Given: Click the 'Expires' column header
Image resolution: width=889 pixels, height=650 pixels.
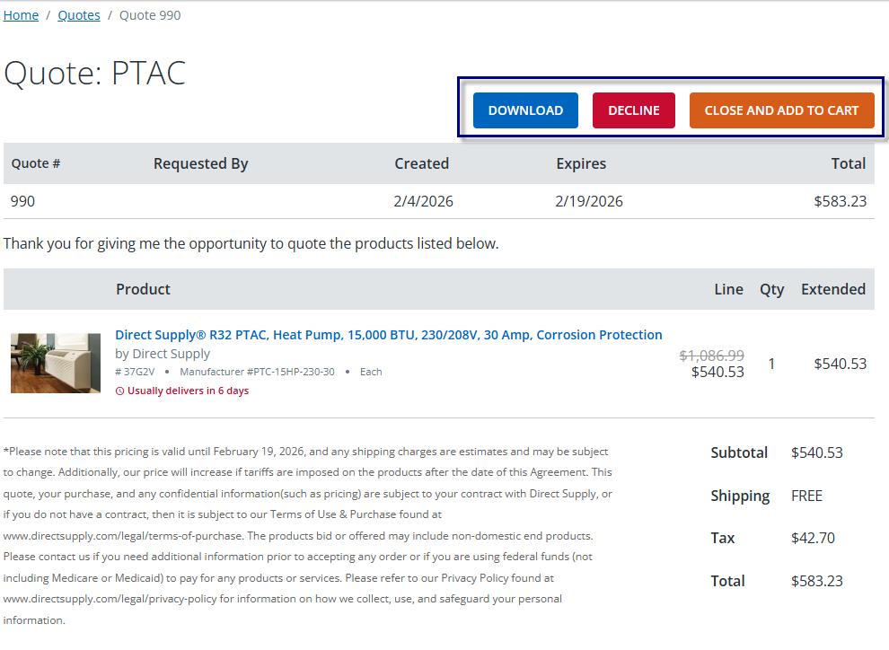Looking at the screenshot, I should click(x=581, y=163).
